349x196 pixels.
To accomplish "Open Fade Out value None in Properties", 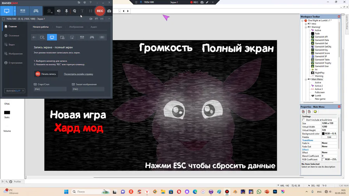I will 329,146.
